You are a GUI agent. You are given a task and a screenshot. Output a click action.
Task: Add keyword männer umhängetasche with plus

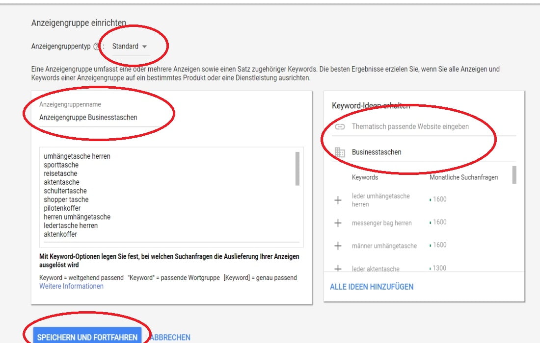(338, 246)
